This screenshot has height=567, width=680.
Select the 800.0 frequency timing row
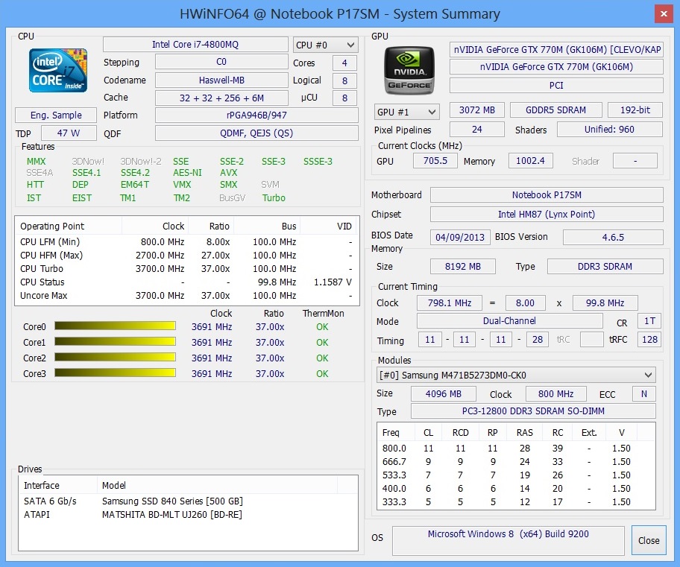(x=516, y=449)
